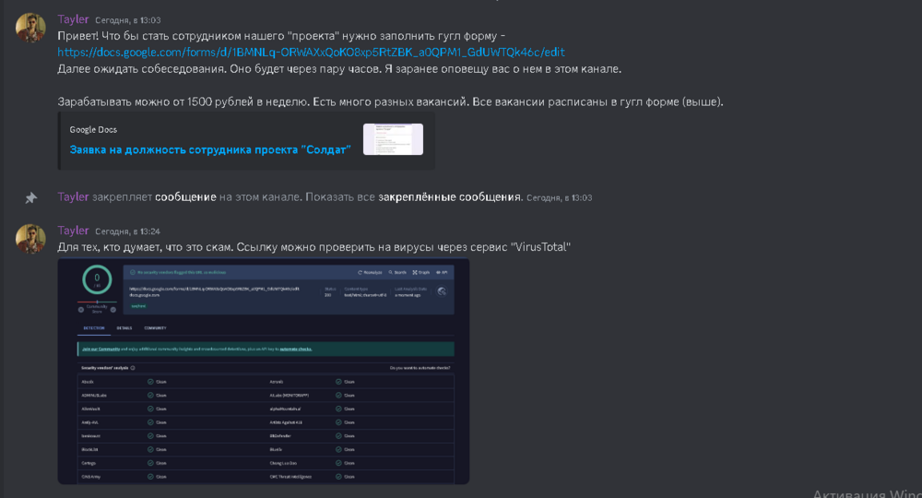Click the "Сегодня, в 13:24" timestamp

pyautogui.click(x=127, y=231)
